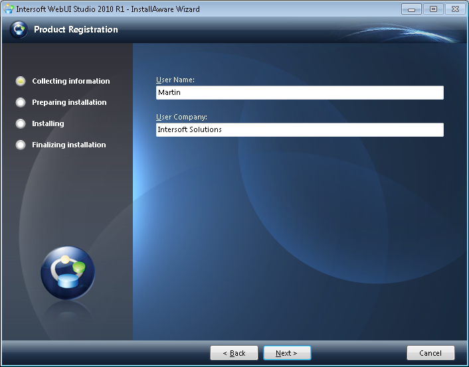Maximize the InstallAware Wizard window

tap(433, 9)
